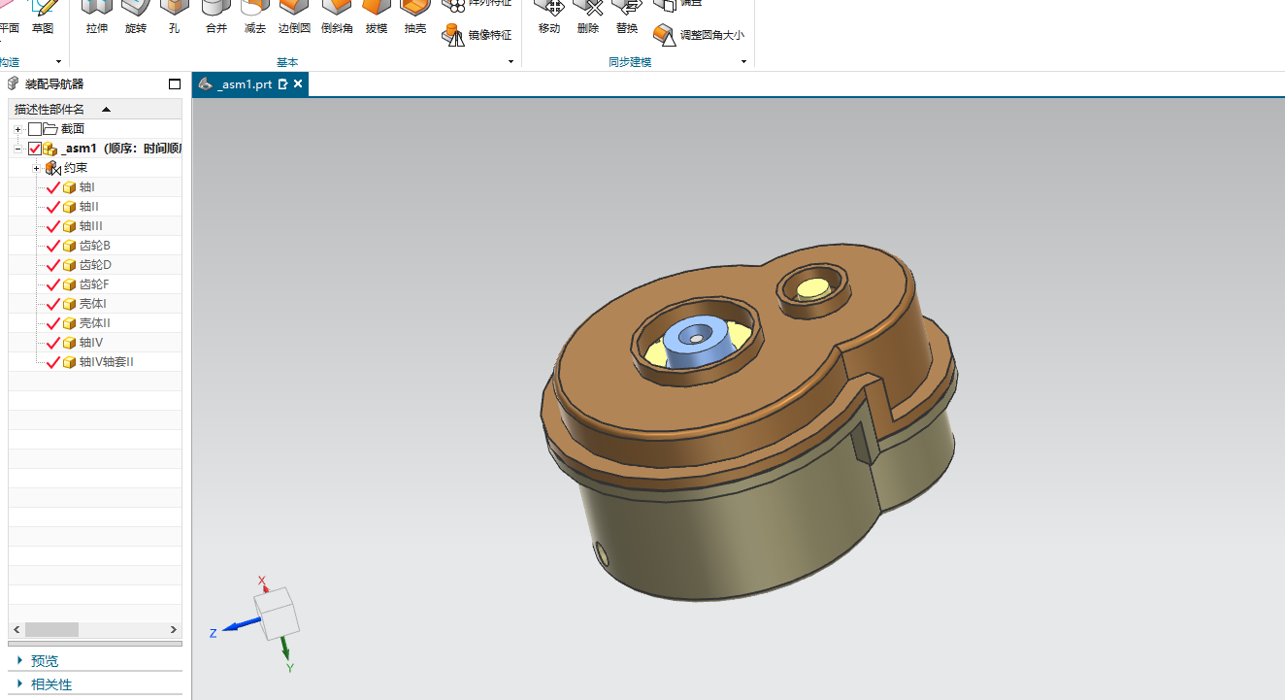This screenshot has width=1285, height=700.
Task: Click the 约束 constraints icon in tree
Action: [x=53, y=168]
